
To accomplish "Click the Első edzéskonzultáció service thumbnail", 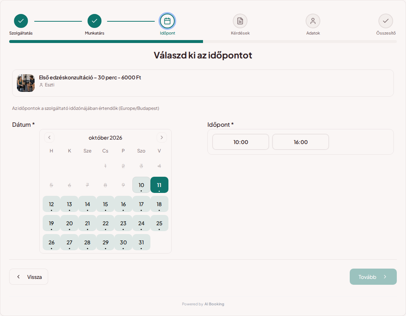I will point(26,83).
